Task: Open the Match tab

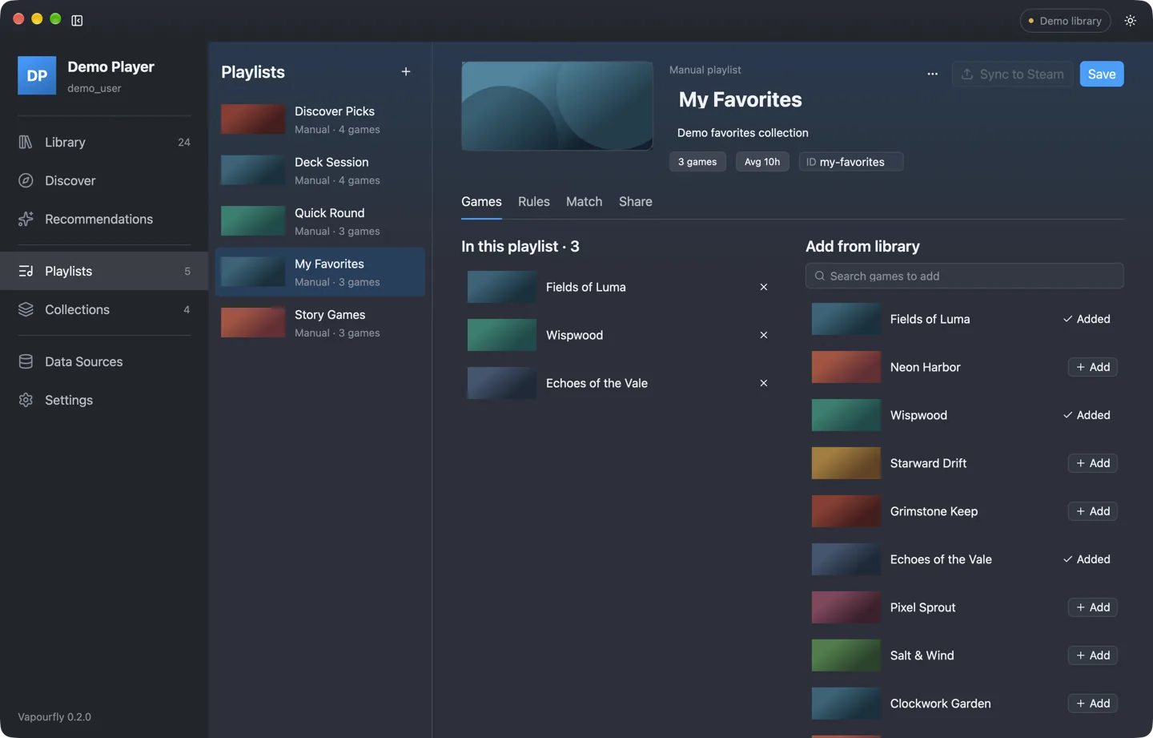Action: coord(584,202)
